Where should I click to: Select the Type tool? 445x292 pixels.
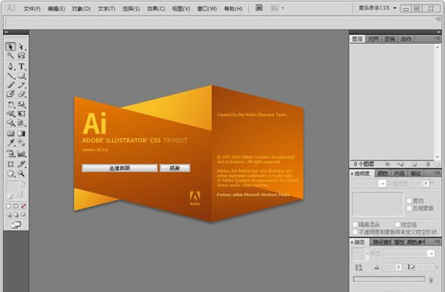22,66
